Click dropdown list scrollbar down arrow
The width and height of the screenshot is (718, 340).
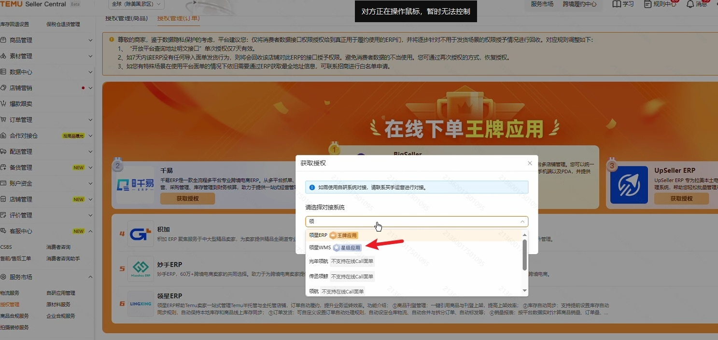click(525, 290)
